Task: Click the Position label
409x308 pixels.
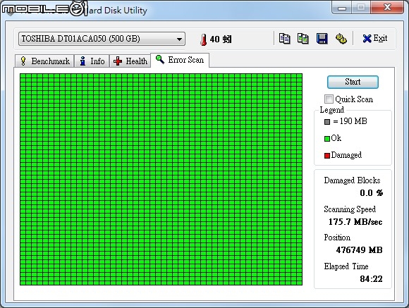Action: click(x=337, y=238)
